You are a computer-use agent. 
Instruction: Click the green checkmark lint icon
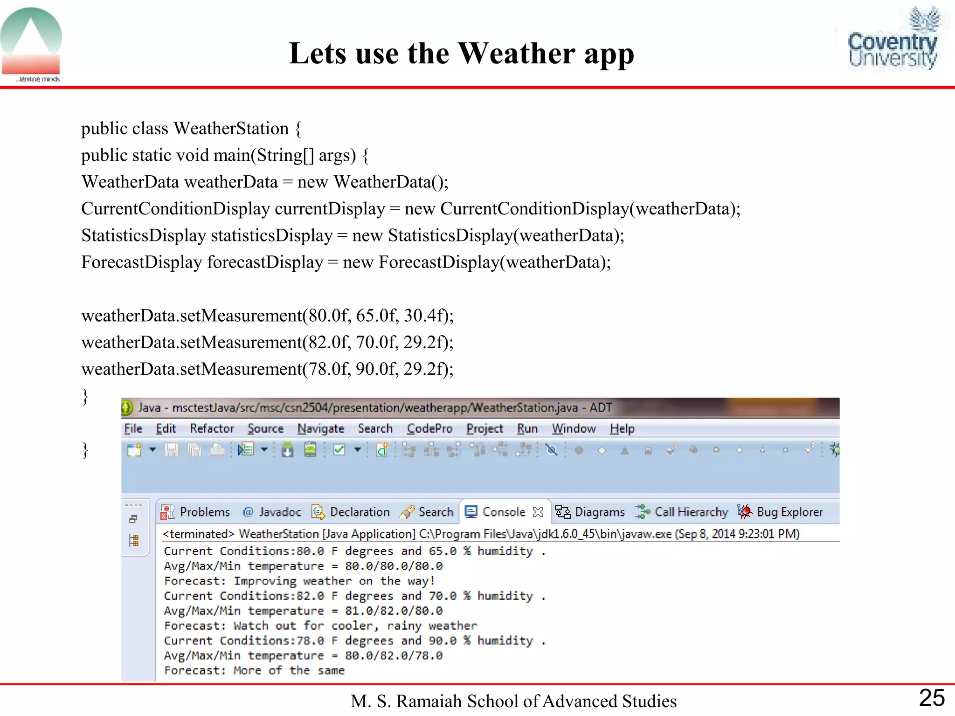[339, 450]
